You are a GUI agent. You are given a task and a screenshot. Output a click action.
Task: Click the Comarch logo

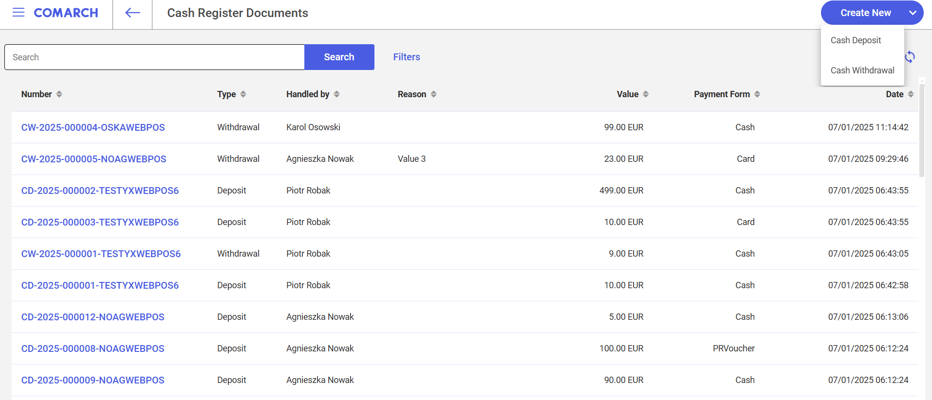point(66,13)
